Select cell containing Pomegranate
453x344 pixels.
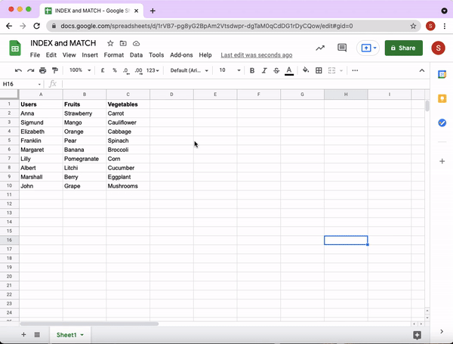[85, 159]
